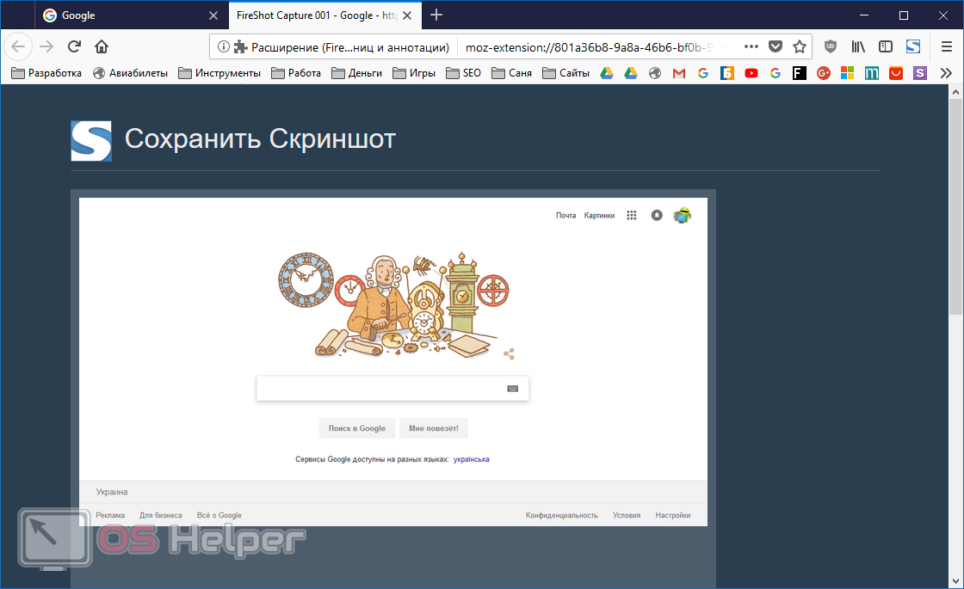Click the vertical scrollbar thumb
Viewport: 964px width, 589px height.
[955, 207]
